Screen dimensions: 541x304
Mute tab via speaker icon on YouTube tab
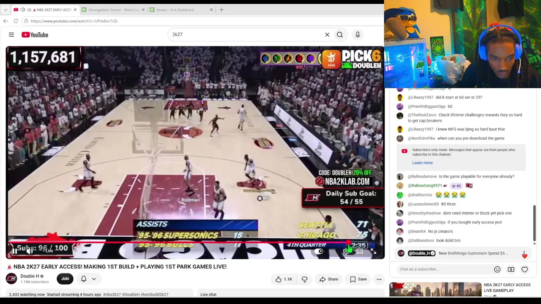click(23, 10)
